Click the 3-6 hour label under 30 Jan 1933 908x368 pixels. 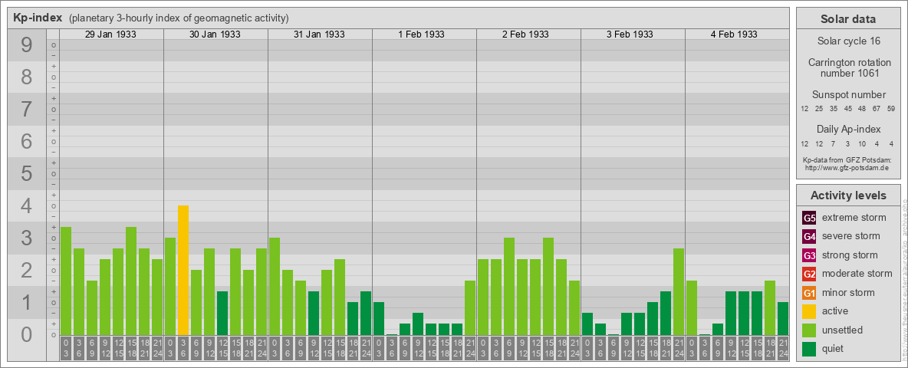pyautogui.click(x=183, y=350)
